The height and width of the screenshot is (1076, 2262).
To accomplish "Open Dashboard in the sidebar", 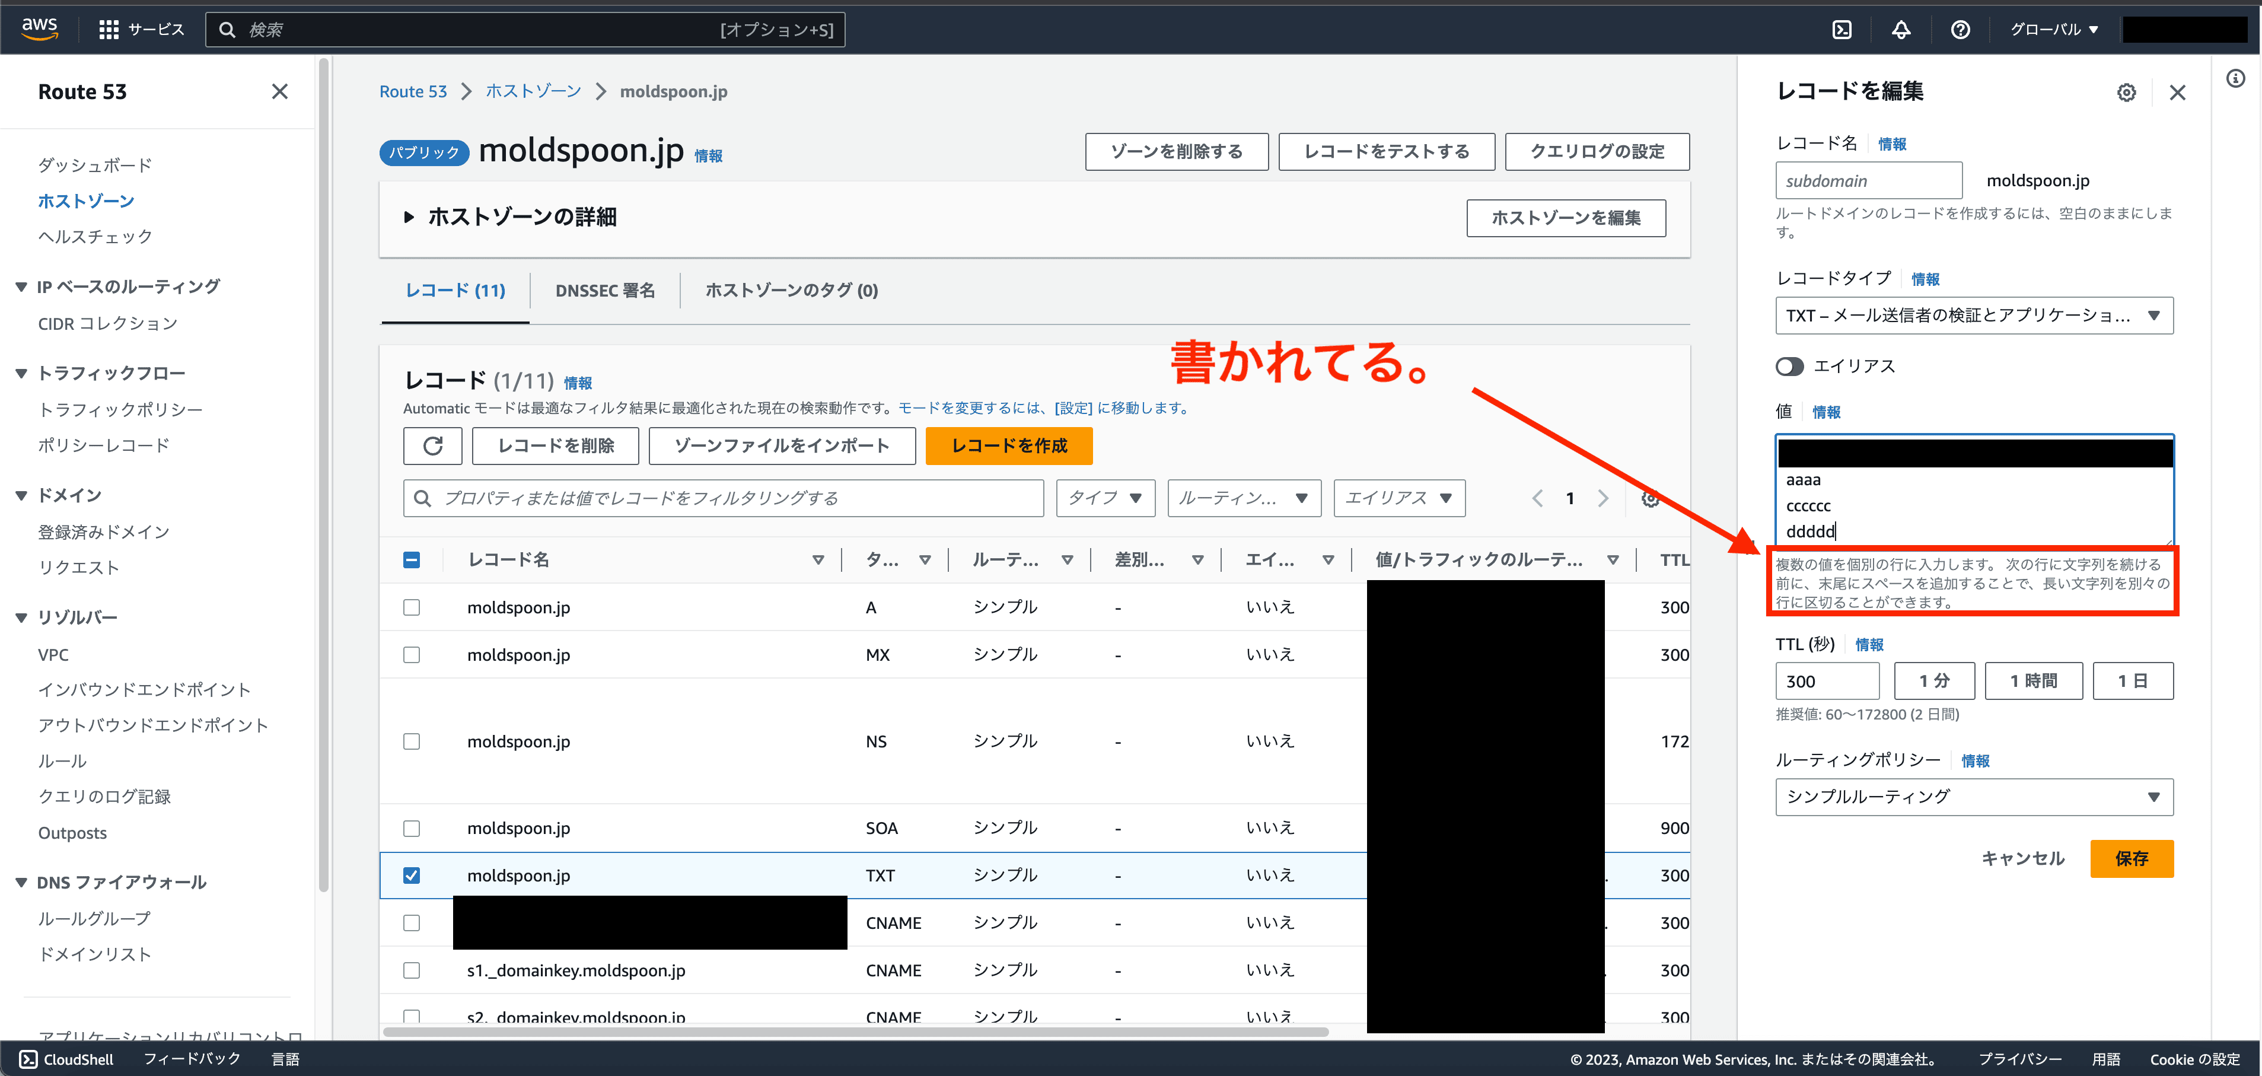I will [95, 165].
